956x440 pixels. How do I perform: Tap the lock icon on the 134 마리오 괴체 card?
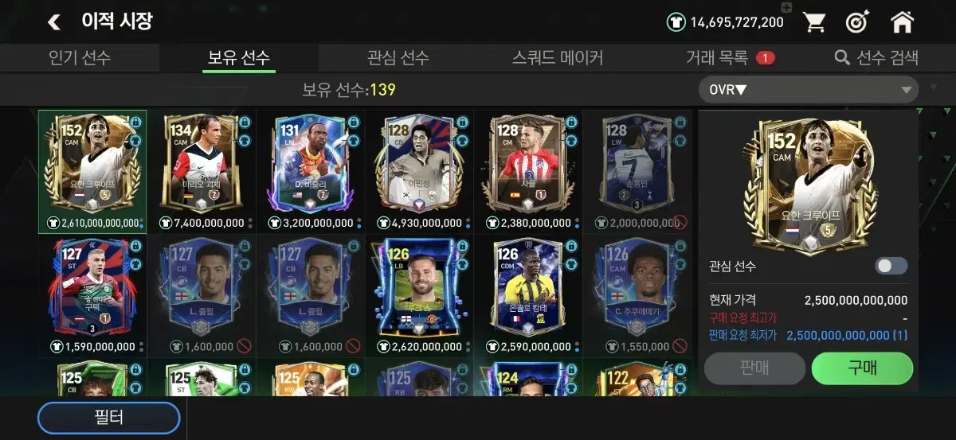click(x=245, y=123)
